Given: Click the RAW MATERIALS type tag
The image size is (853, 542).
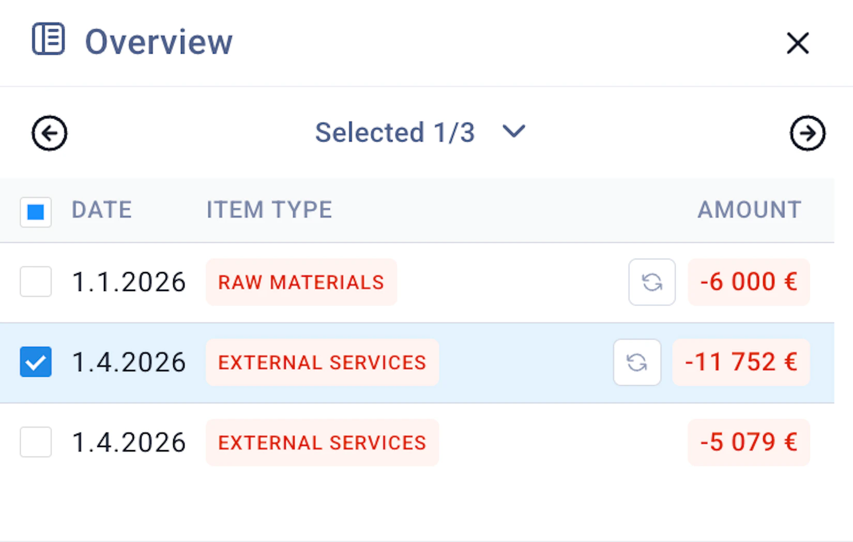Looking at the screenshot, I should (x=301, y=282).
